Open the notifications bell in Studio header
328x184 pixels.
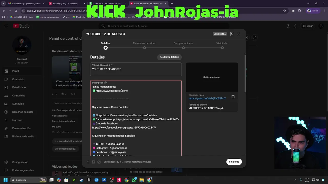[295, 26]
